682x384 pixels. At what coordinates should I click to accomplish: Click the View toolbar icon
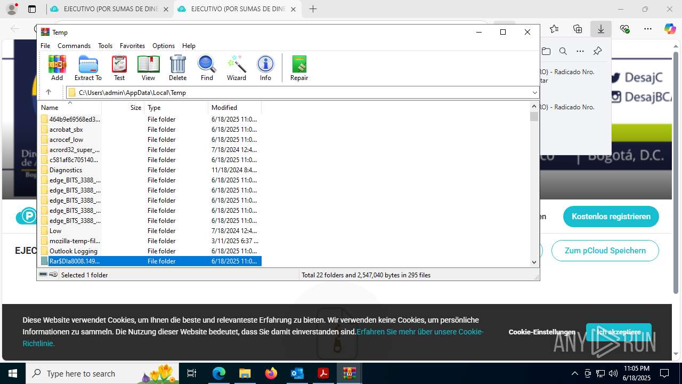coord(149,68)
